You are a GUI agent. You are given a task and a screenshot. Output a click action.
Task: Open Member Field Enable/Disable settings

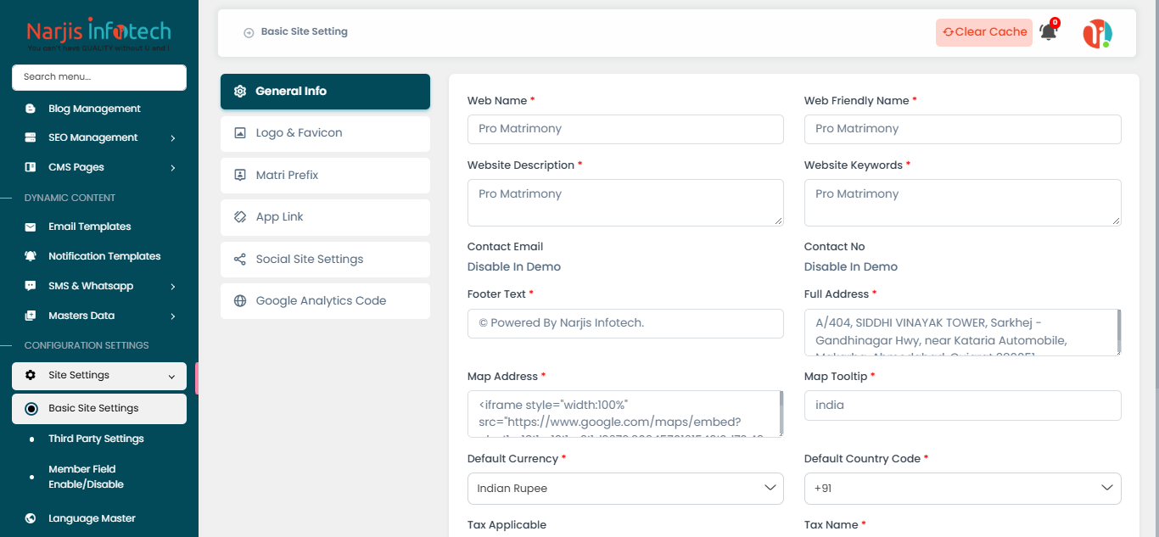(x=86, y=477)
